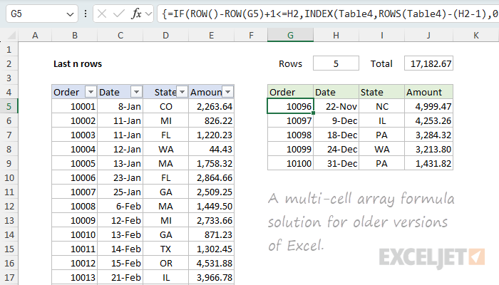
Task: Click the Cancel (X) icon in formula bar
Action: (102, 14)
